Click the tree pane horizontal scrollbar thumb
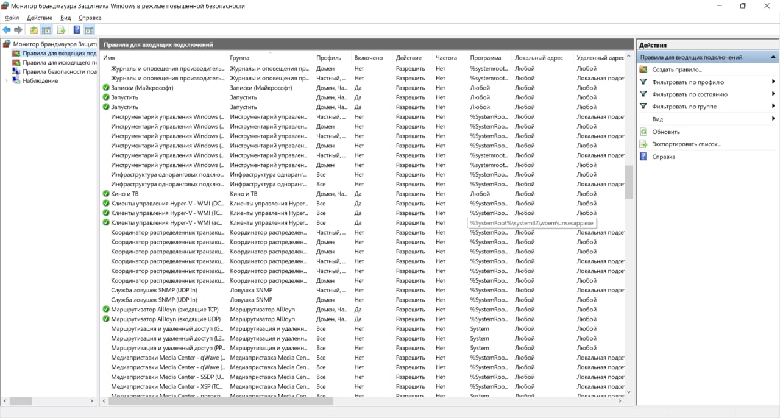The width and height of the screenshot is (780, 418). coord(21,401)
